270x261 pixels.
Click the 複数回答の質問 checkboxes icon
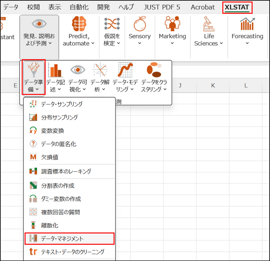(33, 212)
